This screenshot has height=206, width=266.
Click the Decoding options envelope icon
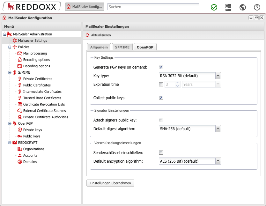point(20,66)
